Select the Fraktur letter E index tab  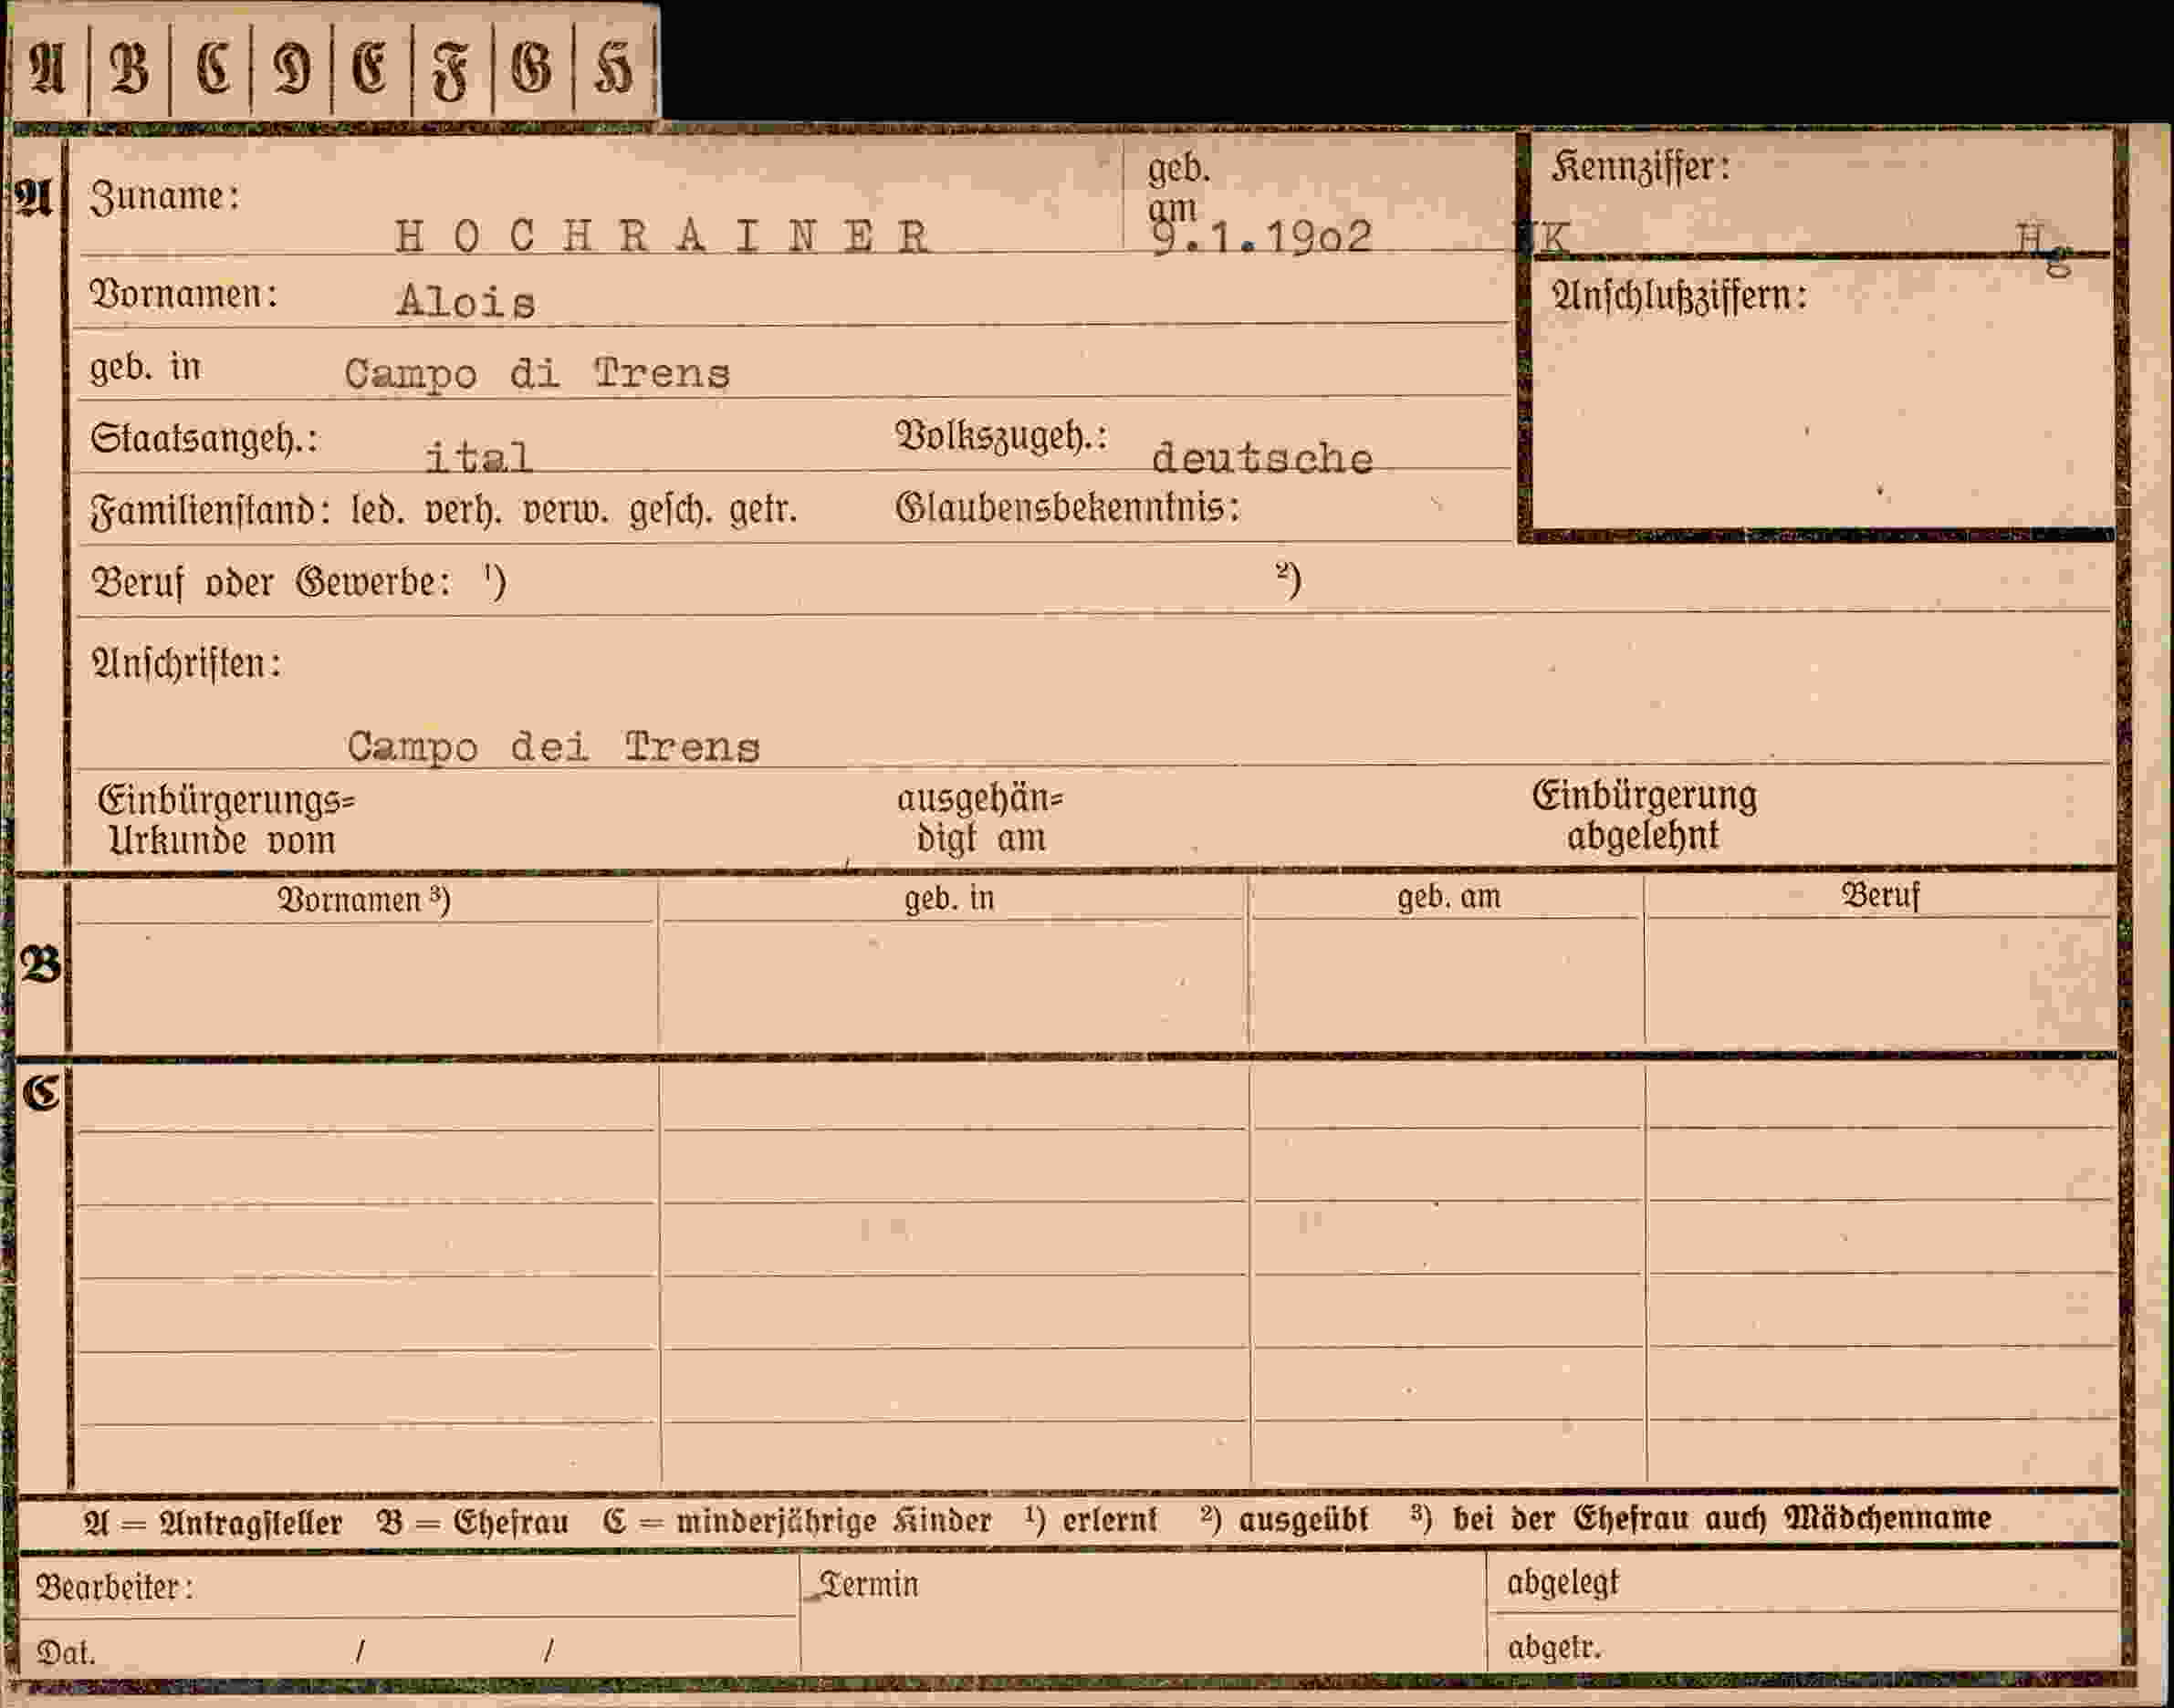[x=371, y=70]
